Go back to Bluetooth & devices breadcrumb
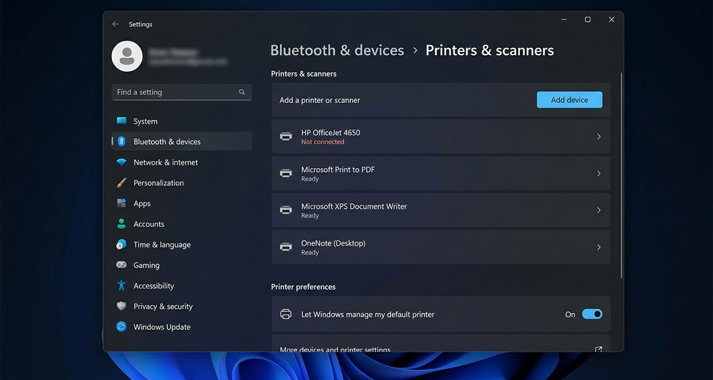Viewport: 713px width, 380px height. [x=337, y=50]
